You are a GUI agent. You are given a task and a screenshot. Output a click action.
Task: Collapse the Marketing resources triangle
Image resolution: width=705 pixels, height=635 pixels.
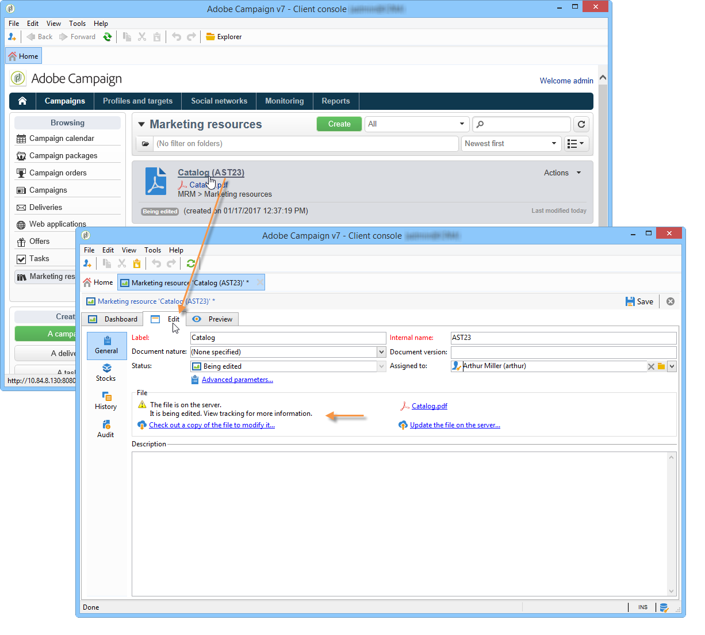(141, 124)
